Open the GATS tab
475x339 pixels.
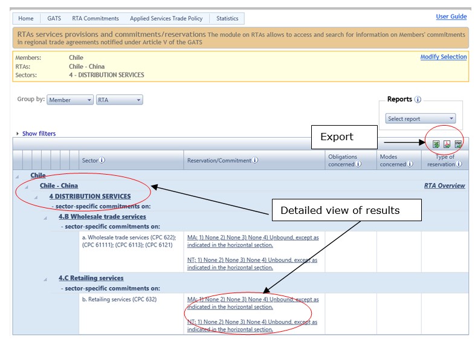(54, 19)
